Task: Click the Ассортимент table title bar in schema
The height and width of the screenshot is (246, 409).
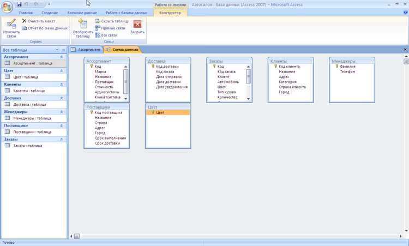Action: [107, 61]
